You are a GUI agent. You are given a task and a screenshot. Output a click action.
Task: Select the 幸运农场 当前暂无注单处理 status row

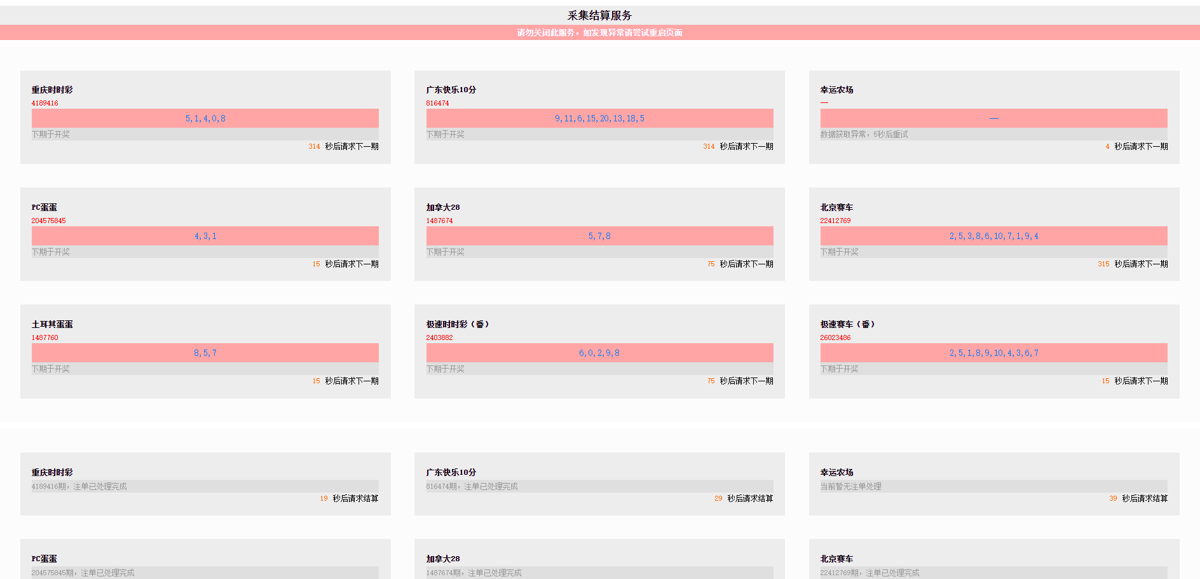pyautogui.click(x=850, y=486)
